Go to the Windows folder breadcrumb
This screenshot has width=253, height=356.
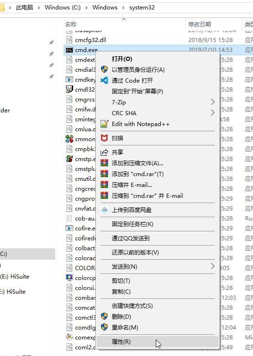pos(105,8)
